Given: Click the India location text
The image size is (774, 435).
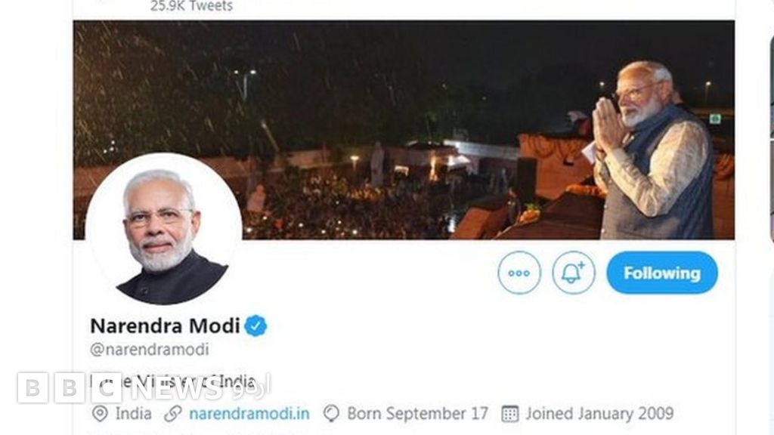Looking at the screenshot, I should click(x=134, y=414).
